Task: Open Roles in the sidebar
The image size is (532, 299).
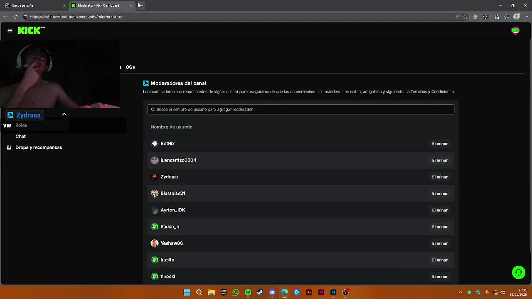Action: click(21, 125)
